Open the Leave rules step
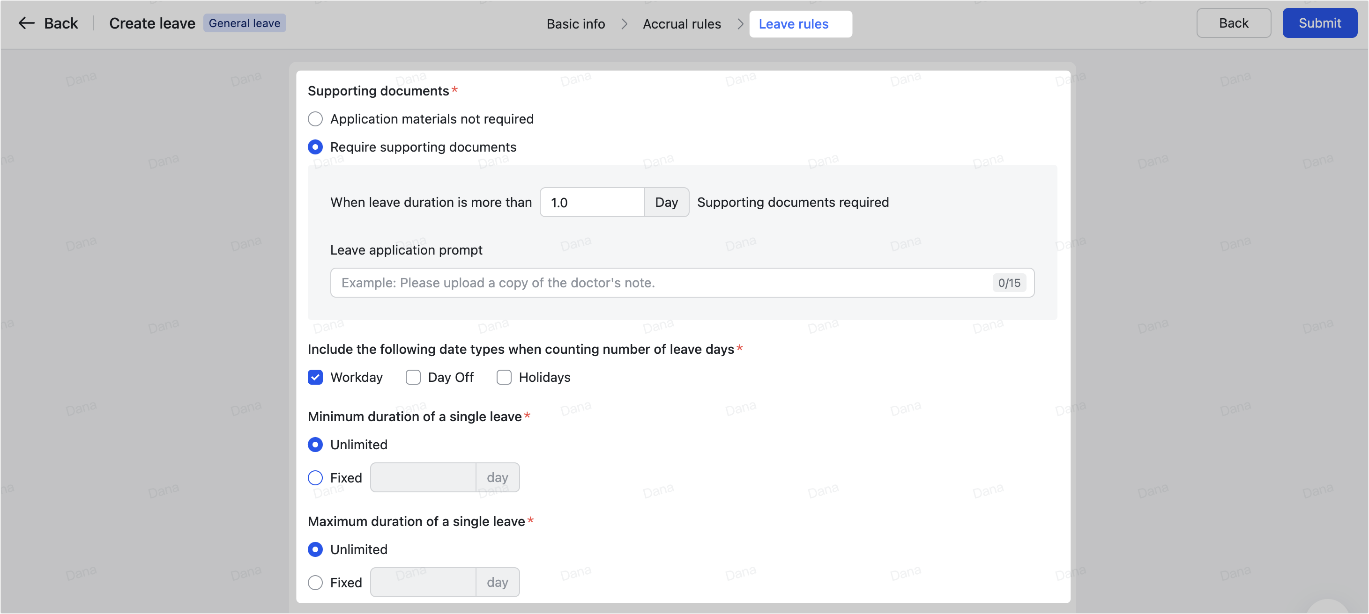 click(793, 24)
